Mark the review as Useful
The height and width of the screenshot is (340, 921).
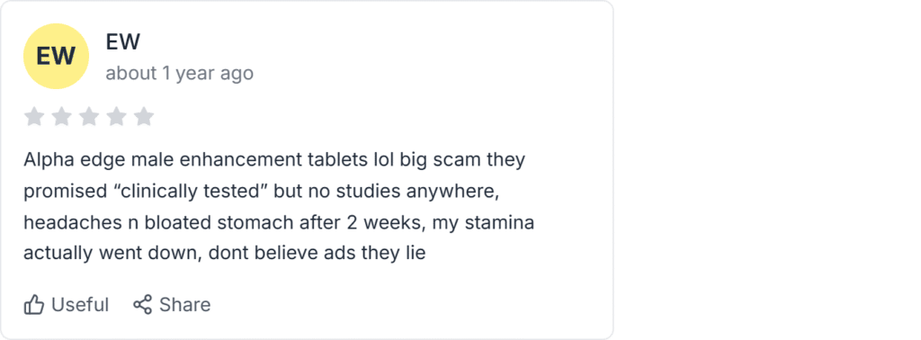tap(67, 305)
